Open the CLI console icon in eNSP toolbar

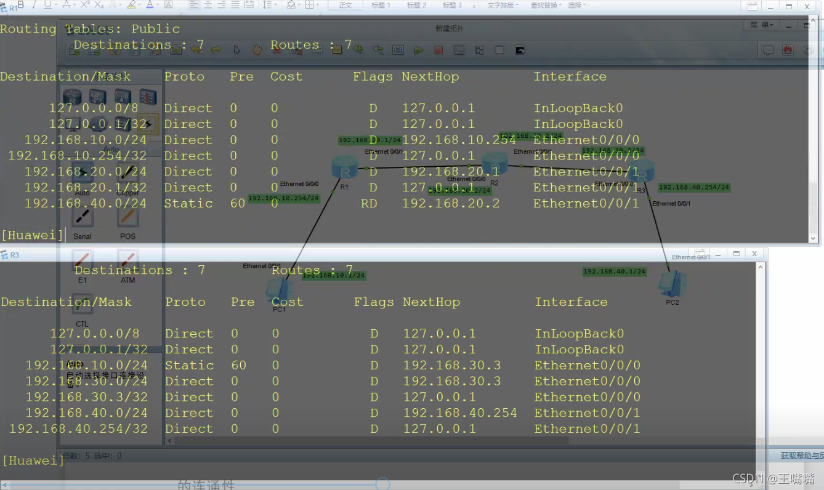[520, 50]
